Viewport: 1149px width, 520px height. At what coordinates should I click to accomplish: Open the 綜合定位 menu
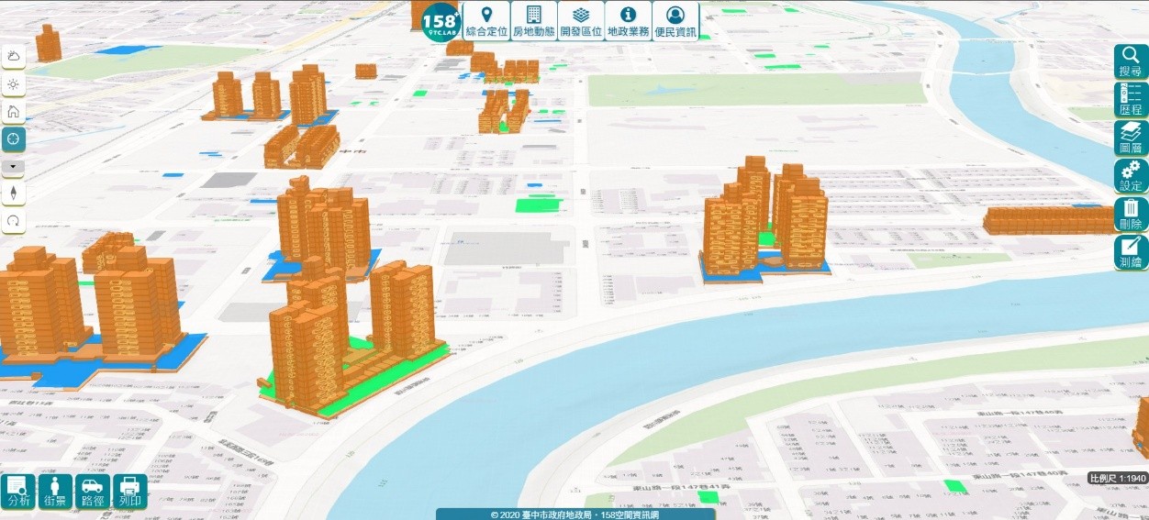click(x=486, y=20)
